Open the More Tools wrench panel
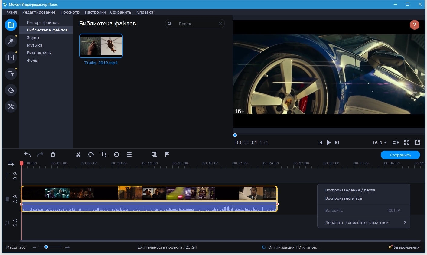 tap(11, 106)
